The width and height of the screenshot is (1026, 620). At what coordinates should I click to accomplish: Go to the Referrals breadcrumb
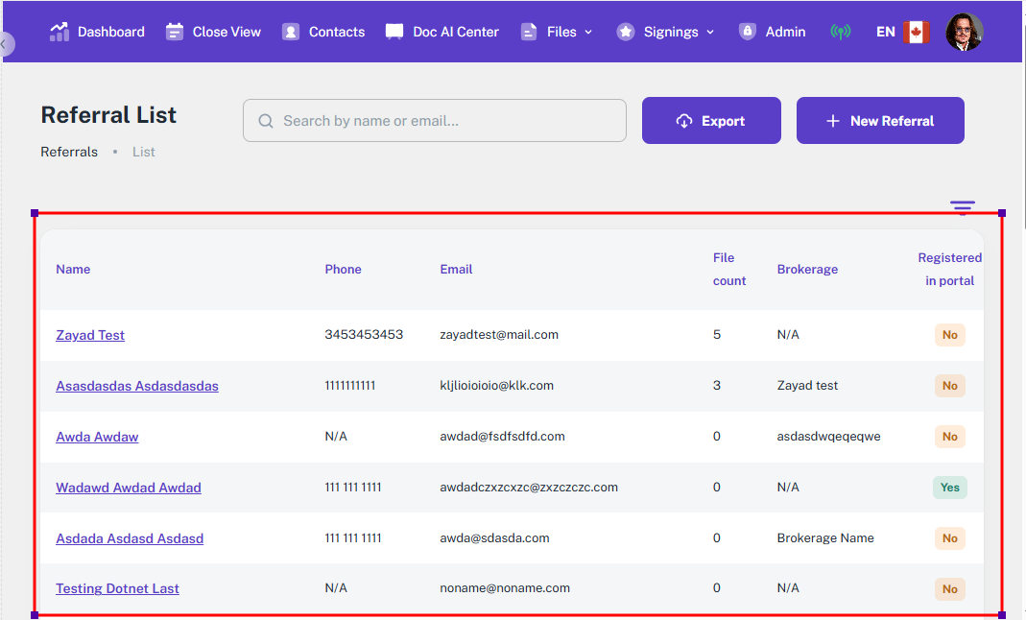[69, 152]
